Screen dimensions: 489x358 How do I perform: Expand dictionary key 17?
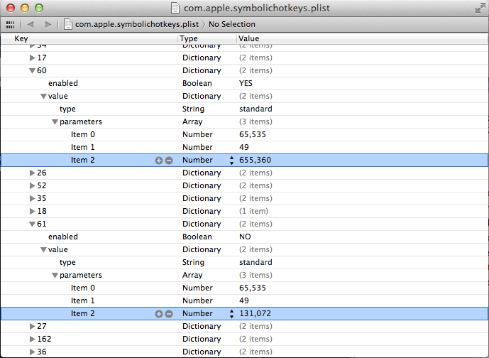click(32, 58)
